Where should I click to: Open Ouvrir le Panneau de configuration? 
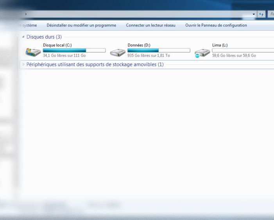pyautogui.click(x=216, y=25)
